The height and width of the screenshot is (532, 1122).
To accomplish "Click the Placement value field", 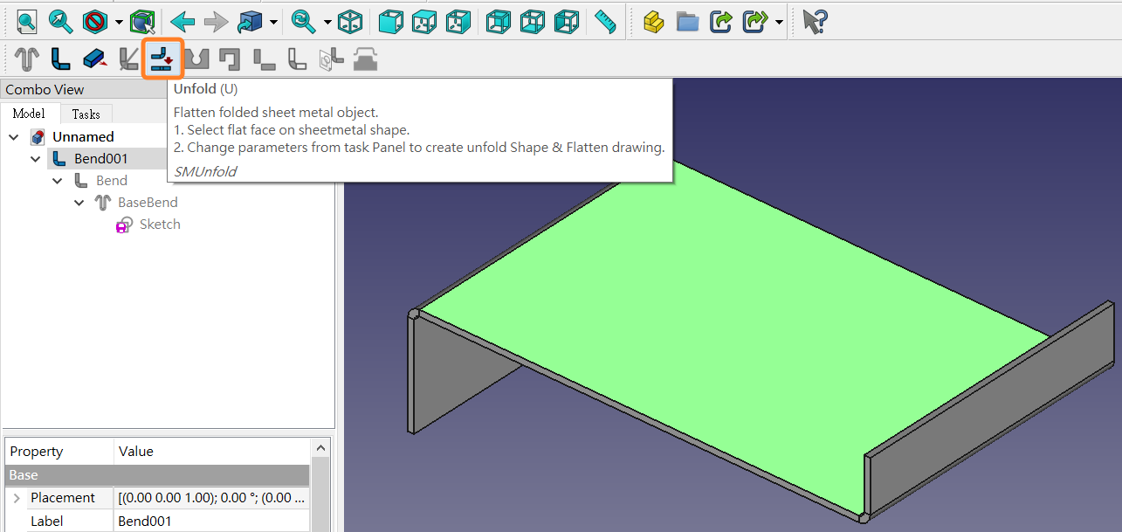I will (212, 498).
